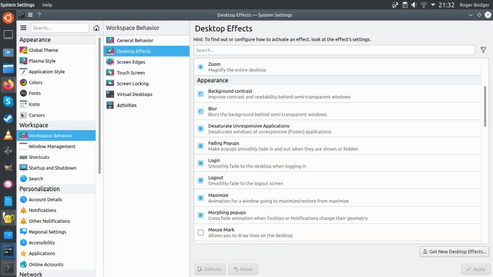The height and width of the screenshot is (277, 493).
Task: Open Firefox from the dock
Action: coord(8,85)
